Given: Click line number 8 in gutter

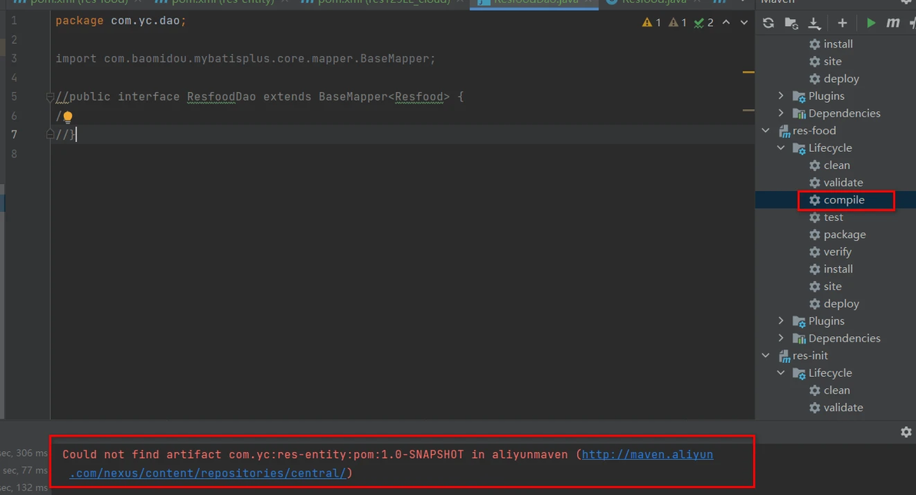Looking at the screenshot, I should point(14,154).
